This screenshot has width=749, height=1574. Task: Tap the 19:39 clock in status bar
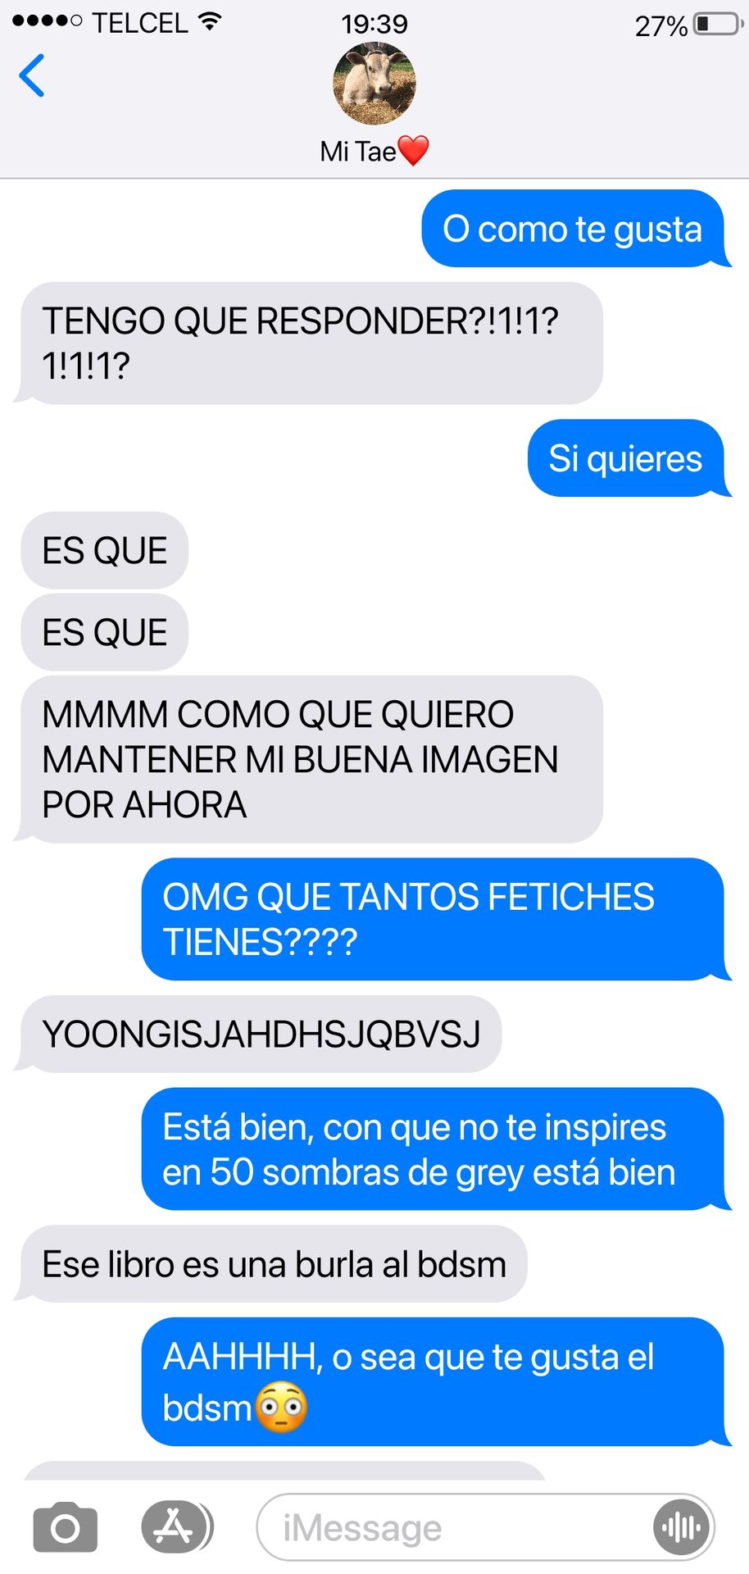374,24
